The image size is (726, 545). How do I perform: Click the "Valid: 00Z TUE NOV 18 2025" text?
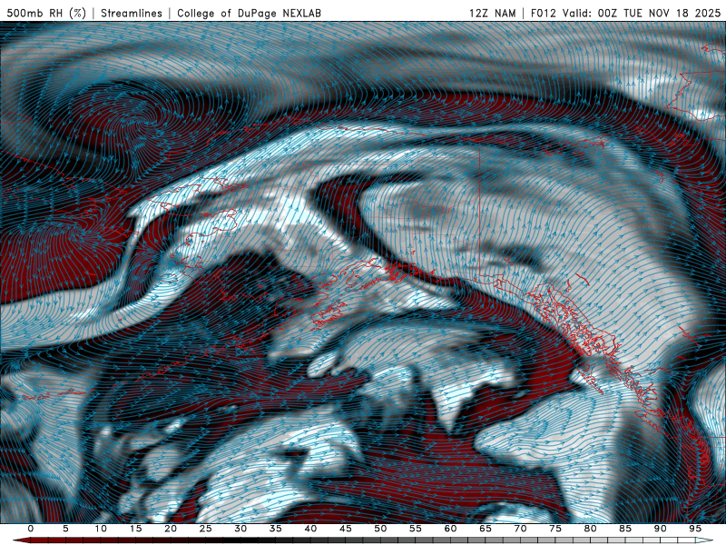click(x=643, y=13)
